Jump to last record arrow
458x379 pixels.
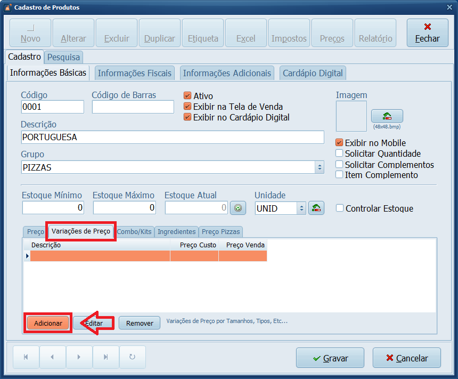tap(105, 358)
